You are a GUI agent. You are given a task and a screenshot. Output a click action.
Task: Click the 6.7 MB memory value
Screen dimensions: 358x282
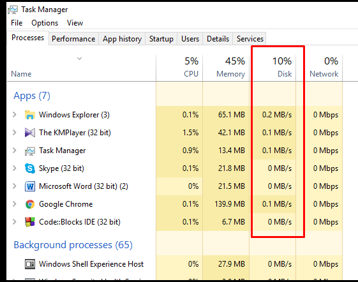pos(234,222)
